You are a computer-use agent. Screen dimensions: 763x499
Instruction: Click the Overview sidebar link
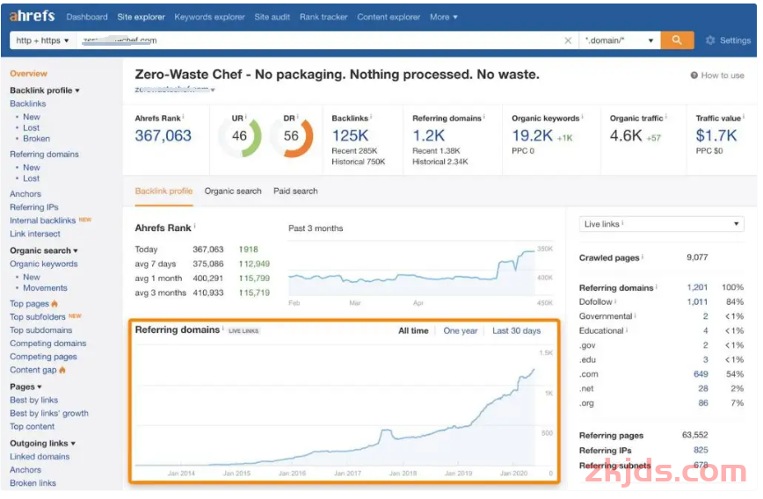pos(29,74)
